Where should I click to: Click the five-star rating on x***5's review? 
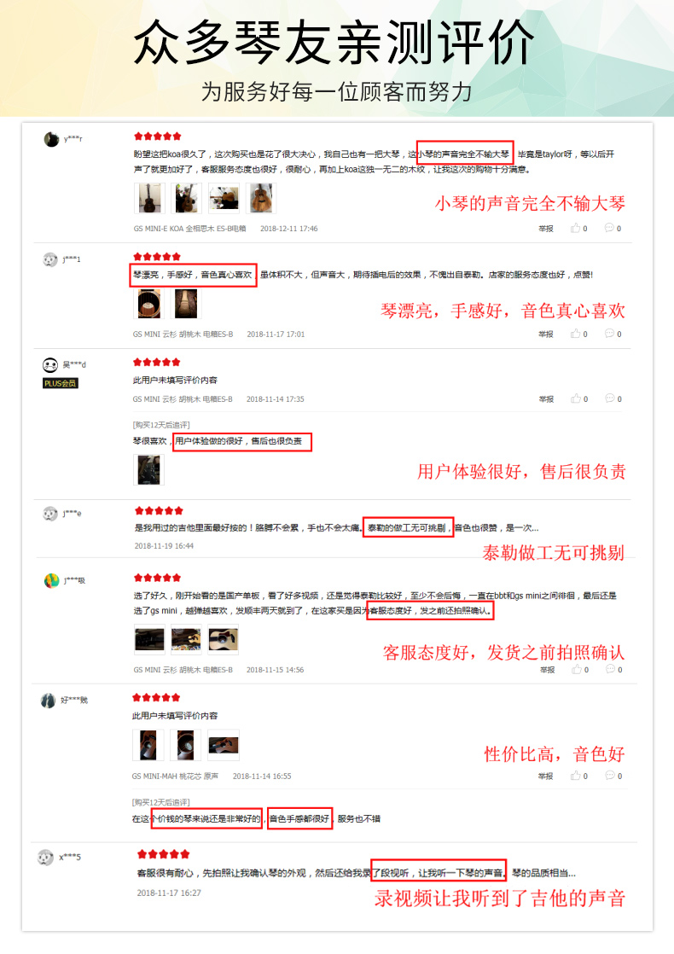(x=164, y=854)
